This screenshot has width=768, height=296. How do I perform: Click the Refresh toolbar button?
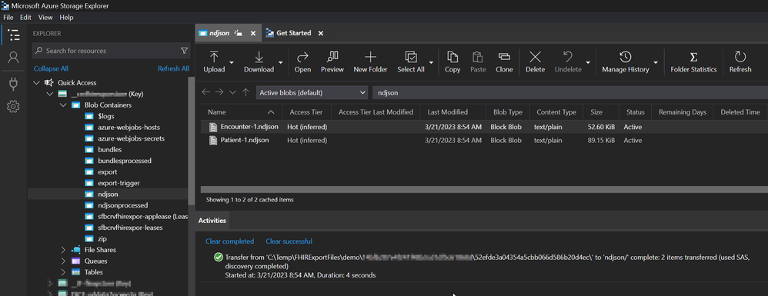pyautogui.click(x=740, y=62)
